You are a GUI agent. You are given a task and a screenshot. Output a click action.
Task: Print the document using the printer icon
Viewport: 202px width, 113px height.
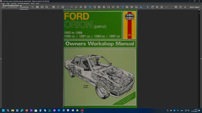(x=37, y=7)
